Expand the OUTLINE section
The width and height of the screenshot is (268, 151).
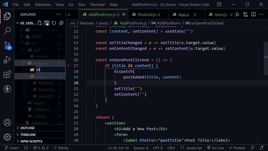(x=40, y=128)
